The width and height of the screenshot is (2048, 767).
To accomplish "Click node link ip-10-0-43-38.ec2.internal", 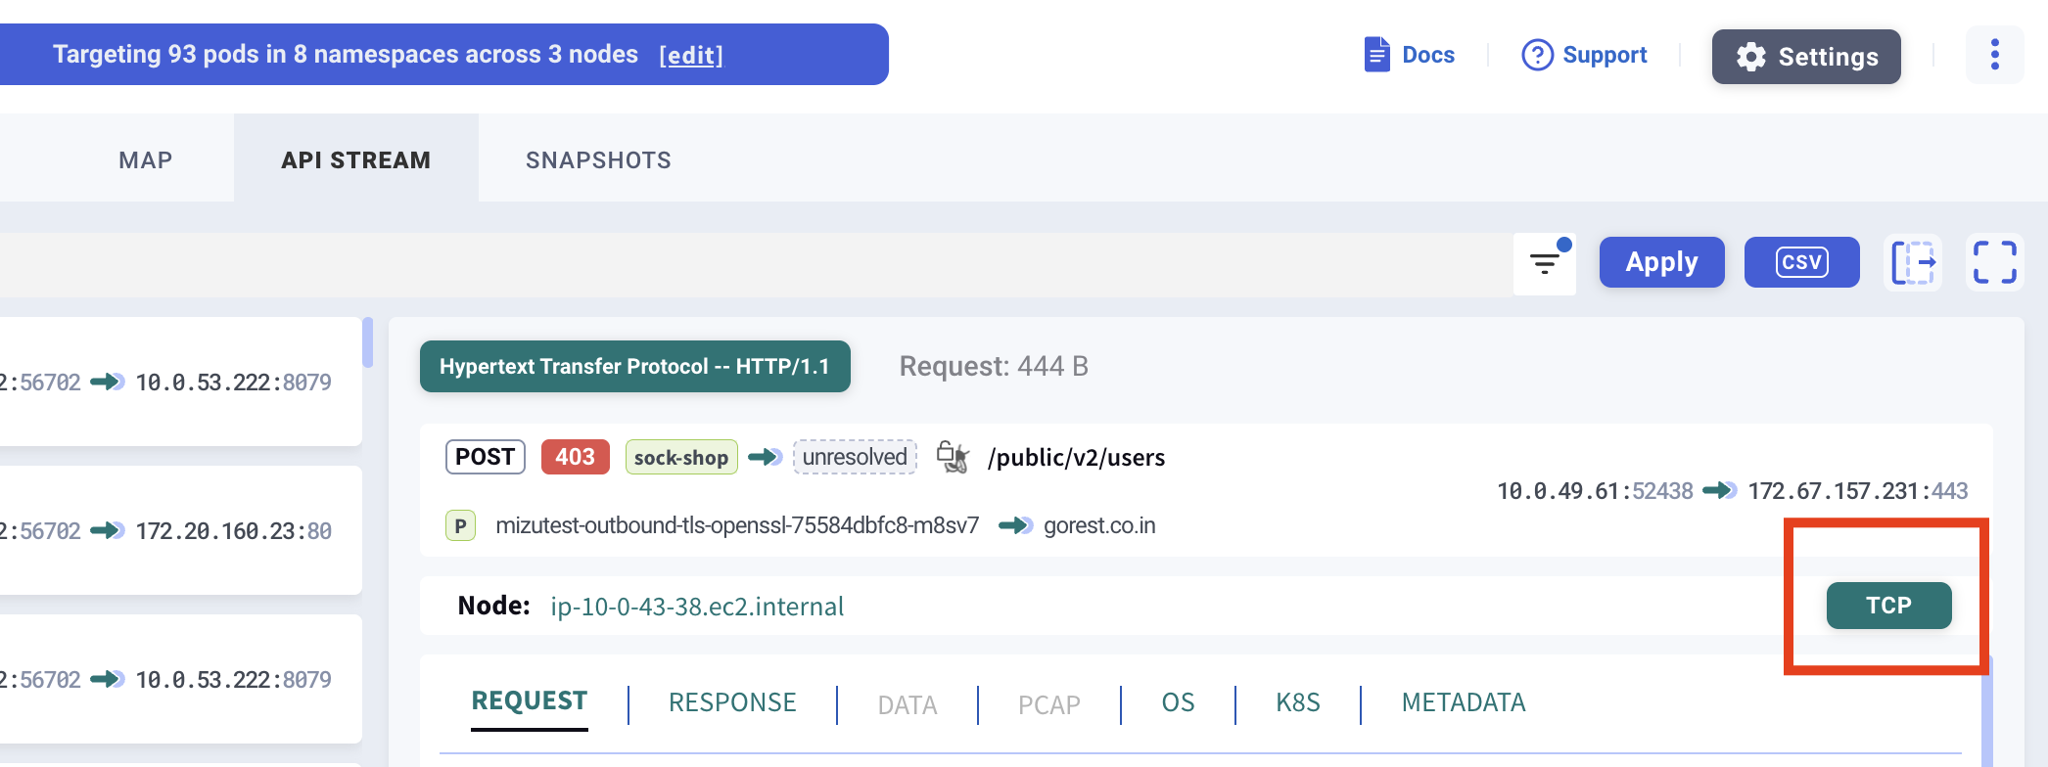I will tap(697, 607).
